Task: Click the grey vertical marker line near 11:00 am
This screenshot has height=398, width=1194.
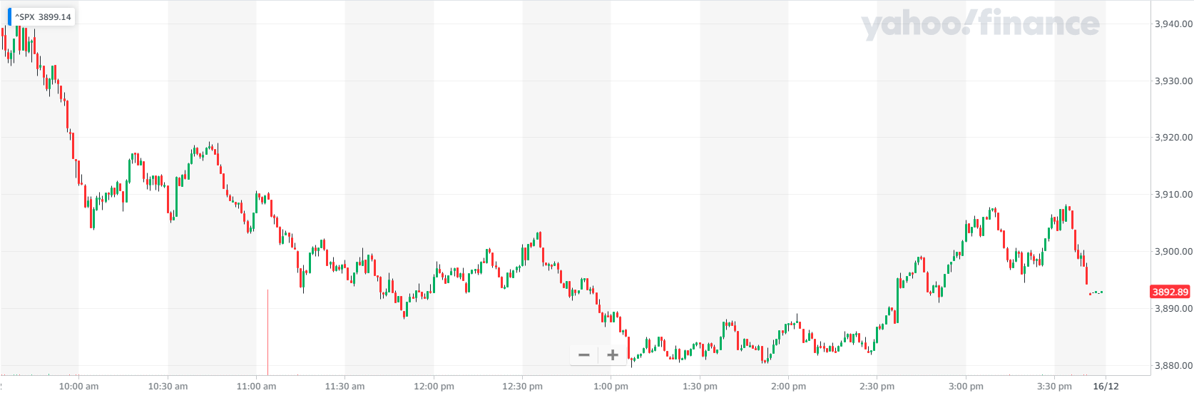Action: pyautogui.click(x=267, y=332)
